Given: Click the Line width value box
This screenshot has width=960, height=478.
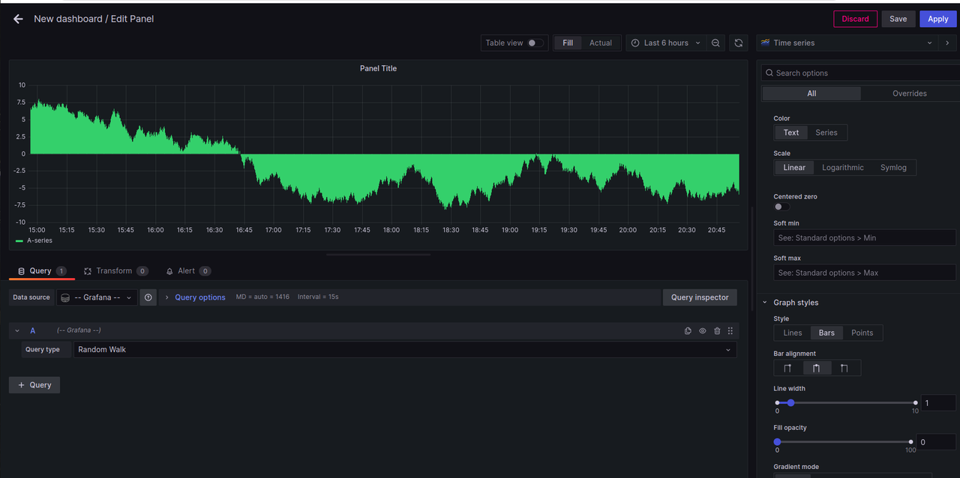Looking at the screenshot, I should coord(938,403).
